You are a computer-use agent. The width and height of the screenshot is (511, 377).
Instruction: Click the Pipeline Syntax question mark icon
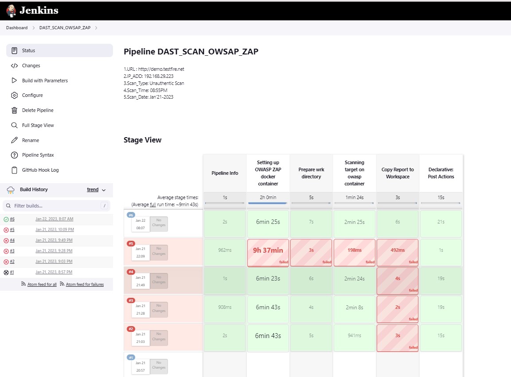click(x=15, y=155)
